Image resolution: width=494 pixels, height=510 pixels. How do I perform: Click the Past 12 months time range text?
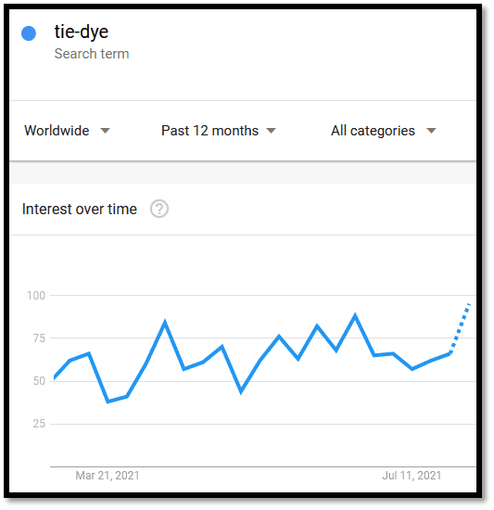(210, 131)
